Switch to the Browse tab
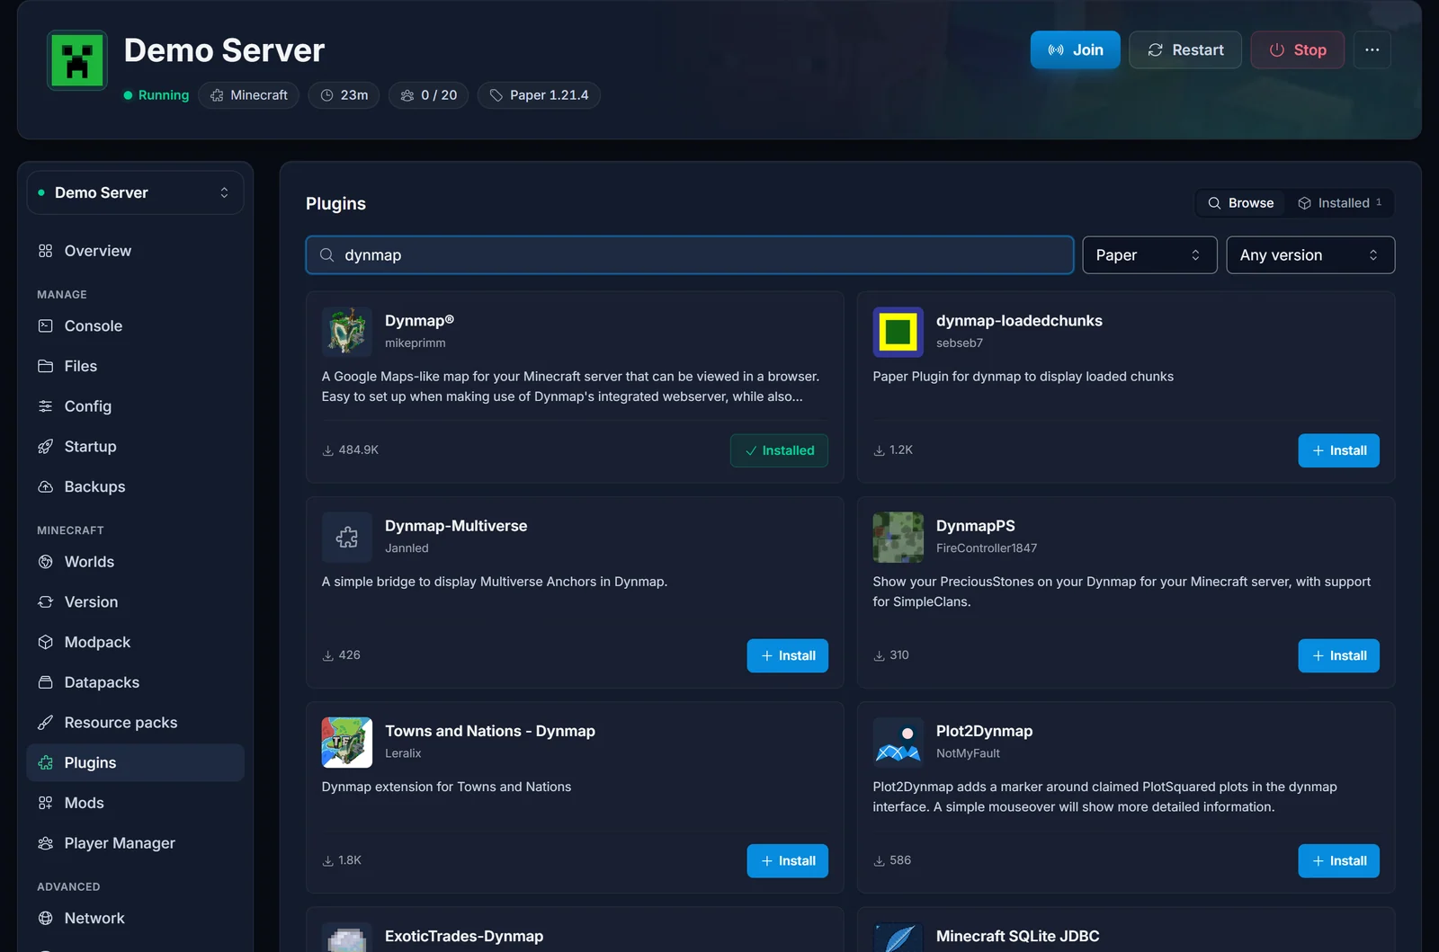This screenshot has height=952, width=1439. (x=1241, y=203)
